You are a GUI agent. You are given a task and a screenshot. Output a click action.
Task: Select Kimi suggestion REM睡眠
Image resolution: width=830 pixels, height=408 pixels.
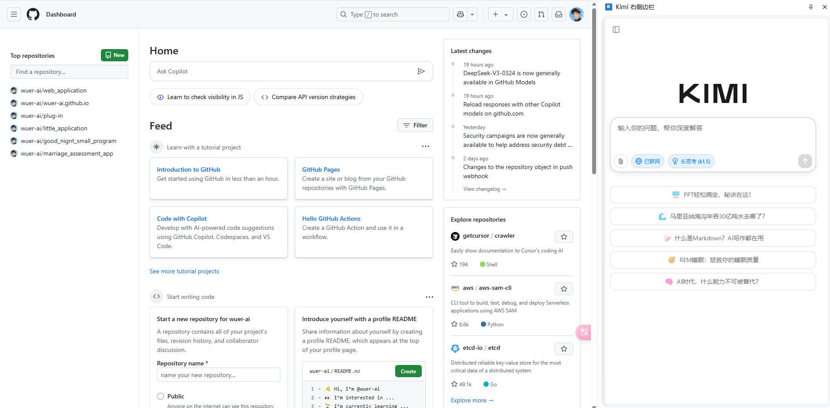tap(713, 260)
